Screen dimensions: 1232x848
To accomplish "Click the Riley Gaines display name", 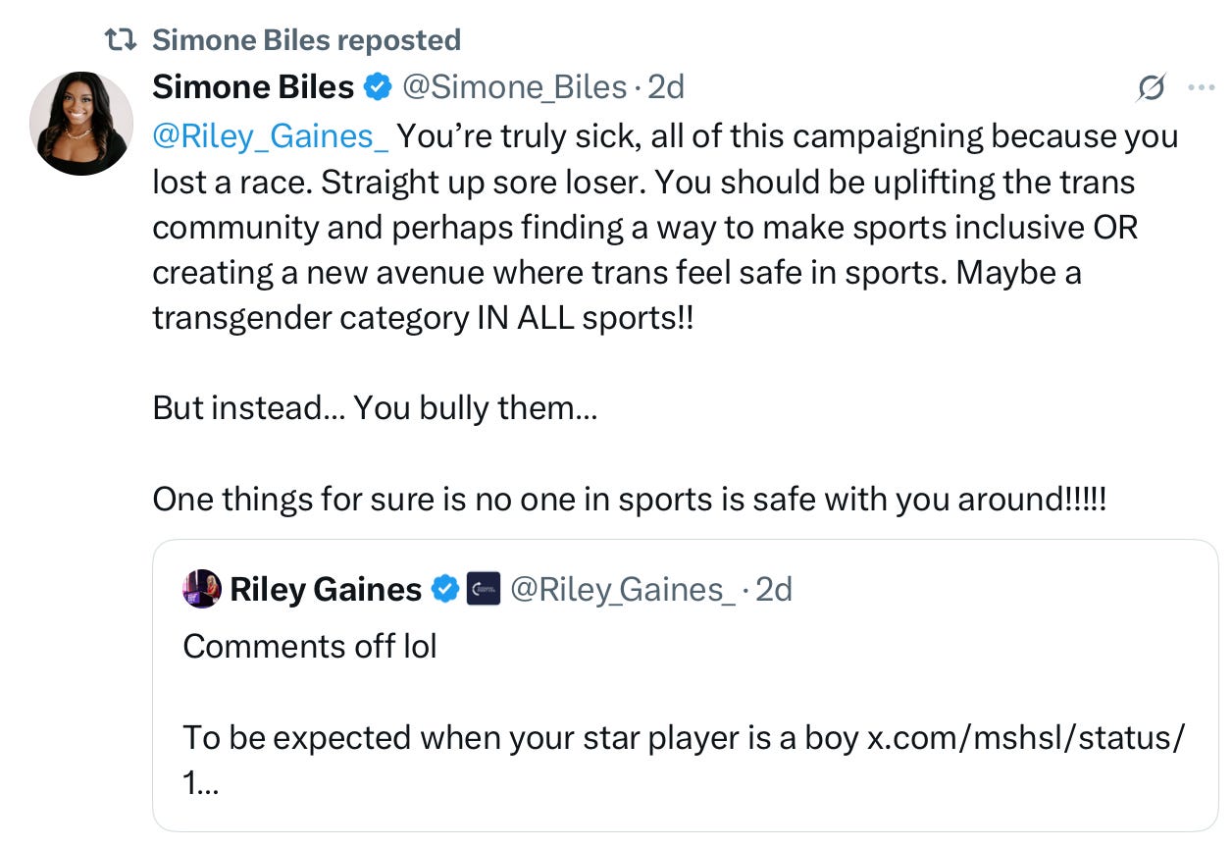I will (325, 589).
